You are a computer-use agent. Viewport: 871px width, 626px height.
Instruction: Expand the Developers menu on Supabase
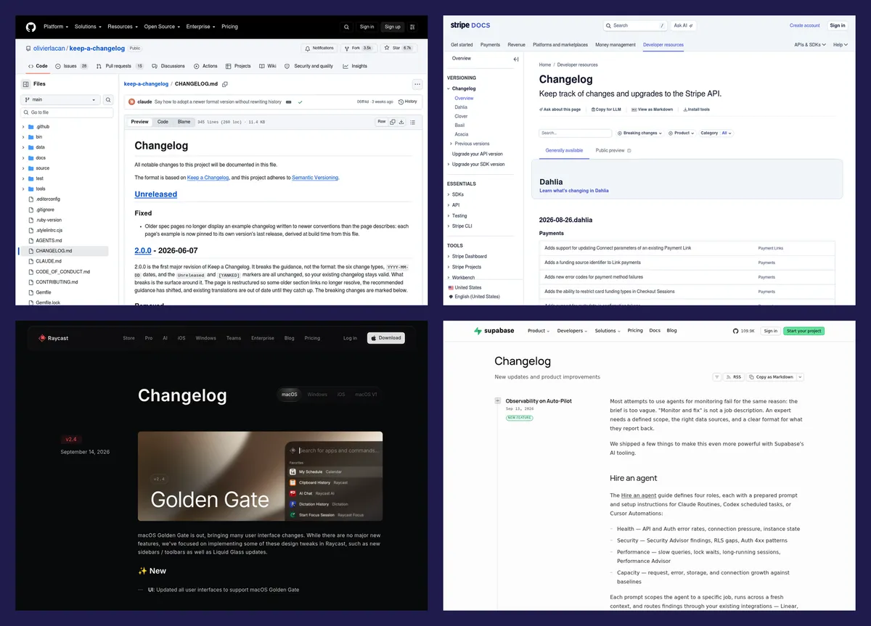tap(571, 331)
